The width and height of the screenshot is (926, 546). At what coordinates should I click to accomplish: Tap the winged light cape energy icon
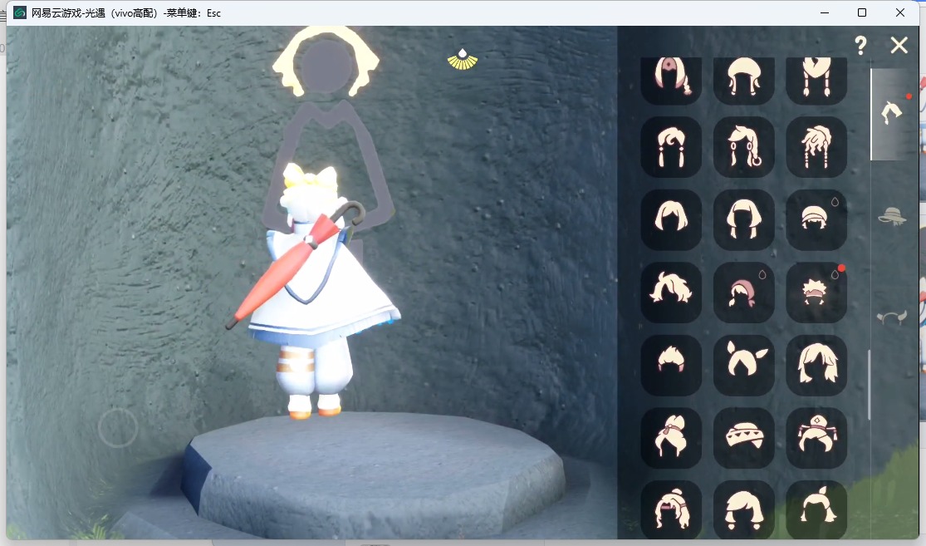coord(463,59)
